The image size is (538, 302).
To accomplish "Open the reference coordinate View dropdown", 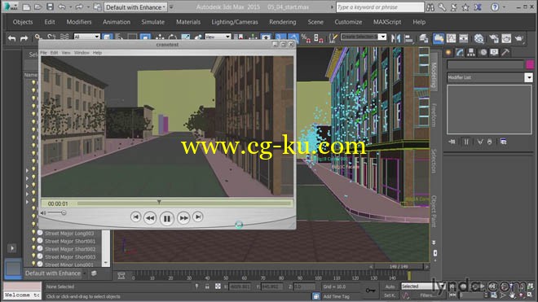I will click(x=218, y=37).
